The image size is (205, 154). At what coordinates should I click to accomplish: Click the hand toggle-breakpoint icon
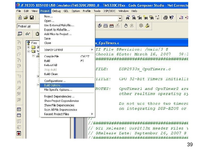point(126,26)
